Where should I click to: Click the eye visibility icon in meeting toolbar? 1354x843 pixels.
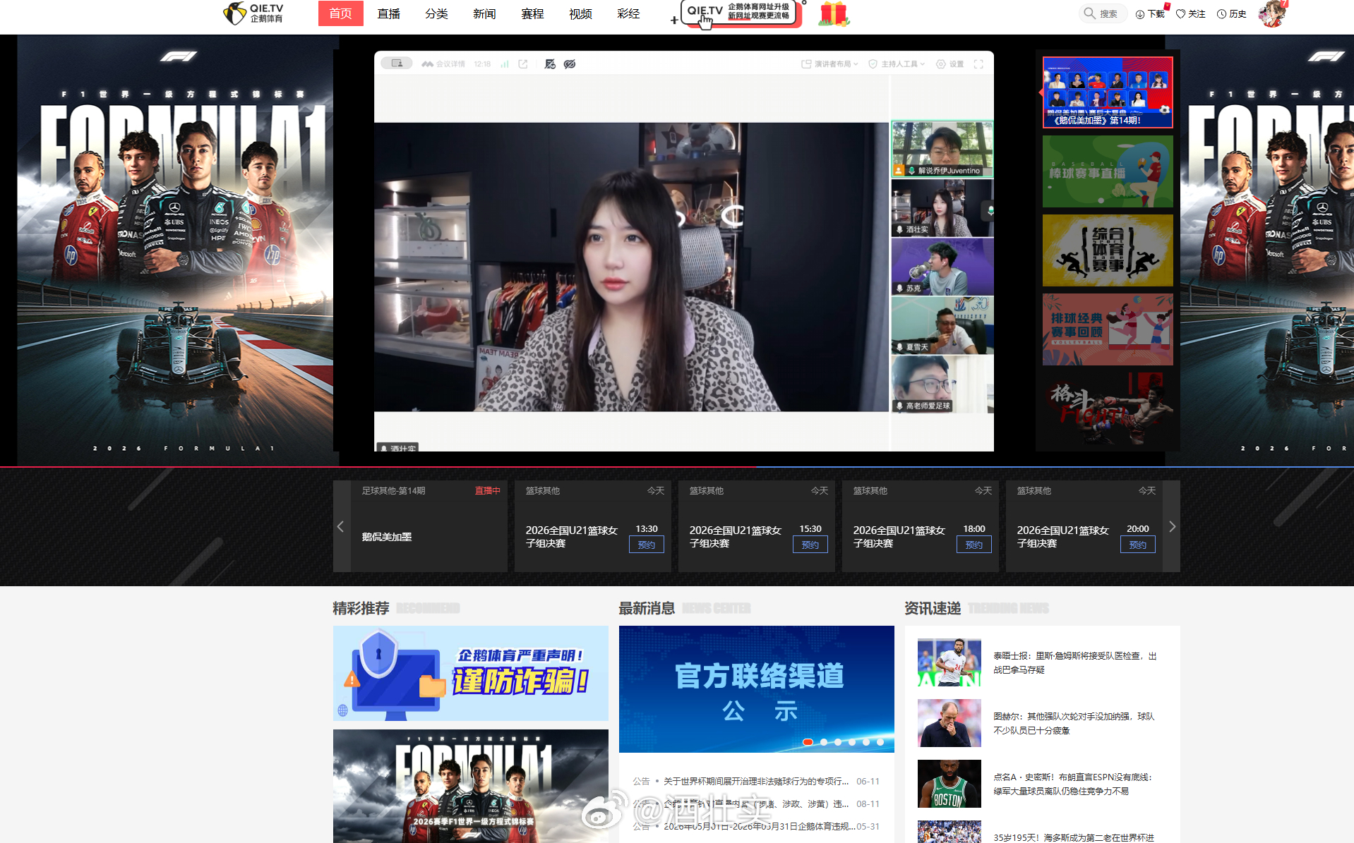(x=570, y=64)
